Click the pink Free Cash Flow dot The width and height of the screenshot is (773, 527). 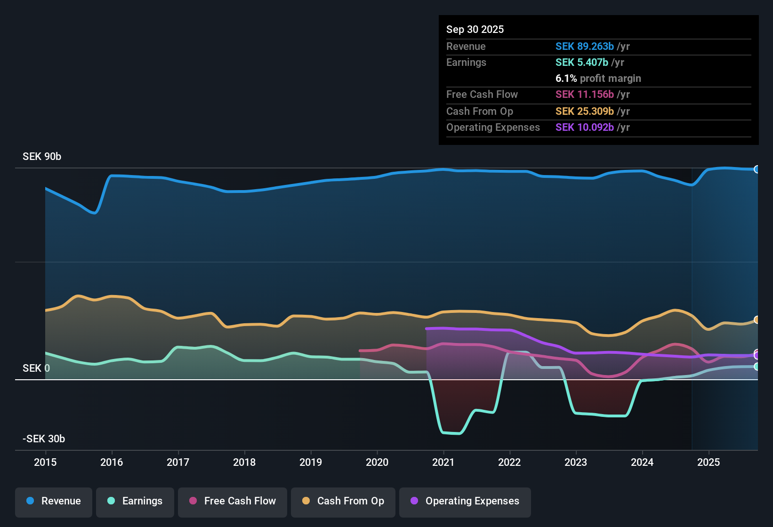(193, 501)
